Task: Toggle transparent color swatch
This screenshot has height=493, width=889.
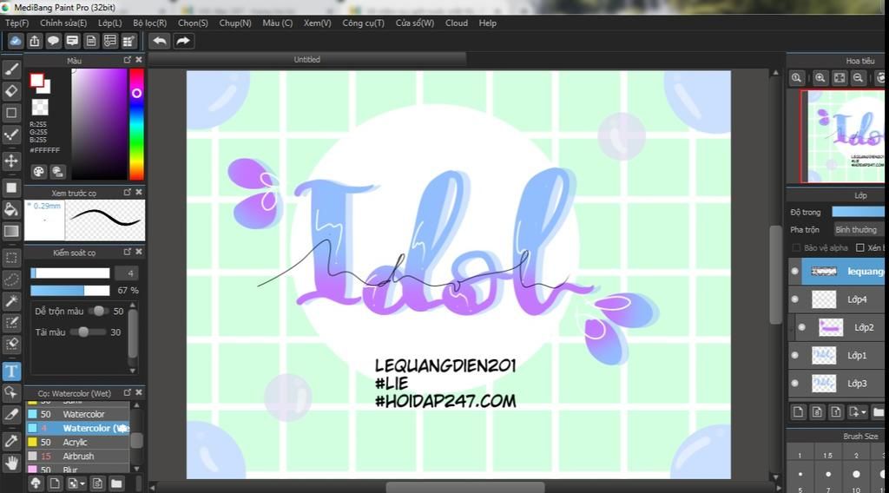Action: tap(40, 107)
